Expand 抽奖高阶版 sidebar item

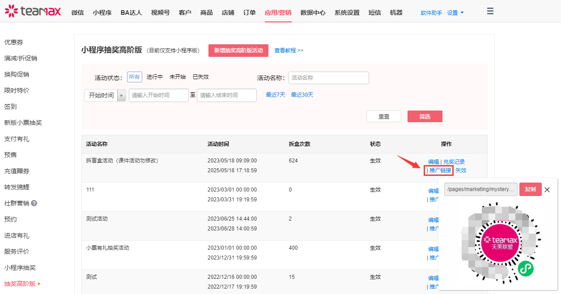point(21,284)
